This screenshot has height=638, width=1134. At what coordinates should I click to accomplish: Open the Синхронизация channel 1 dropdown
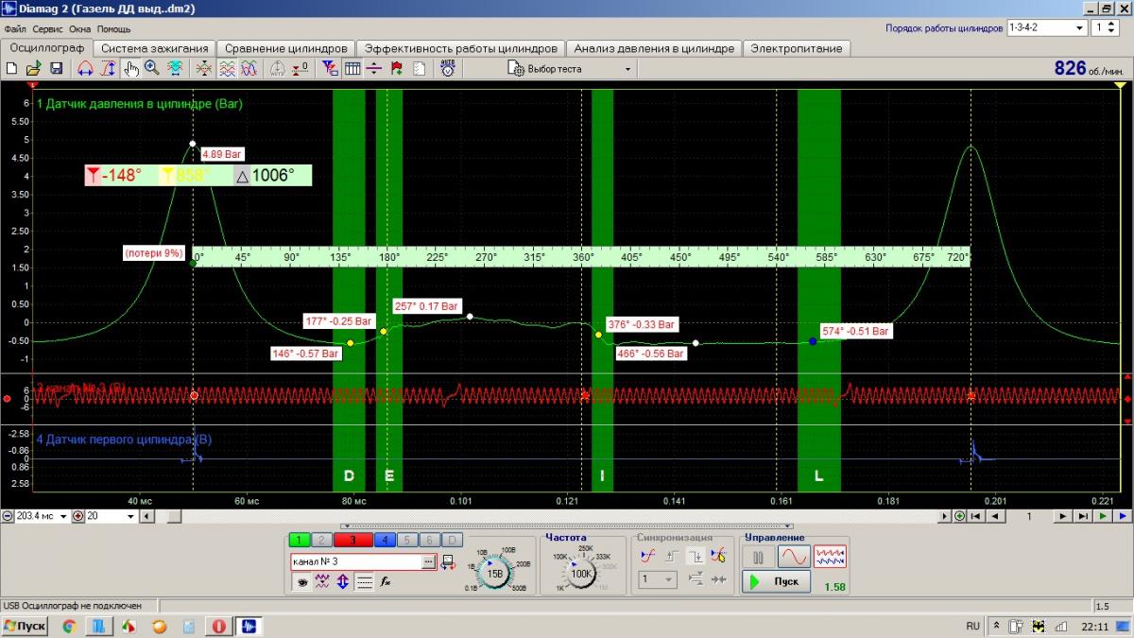(x=657, y=578)
